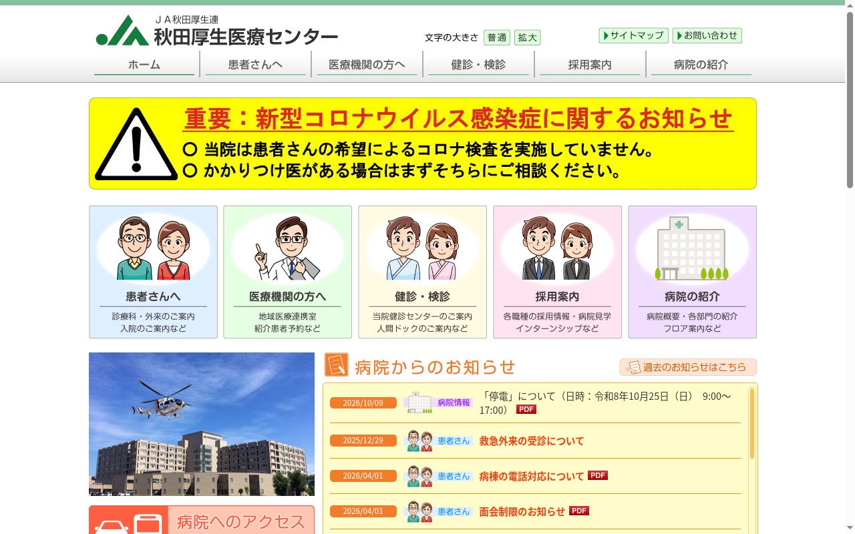Open the 患者さんへ navigation tab
The width and height of the screenshot is (855, 534).
pos(256,65)
